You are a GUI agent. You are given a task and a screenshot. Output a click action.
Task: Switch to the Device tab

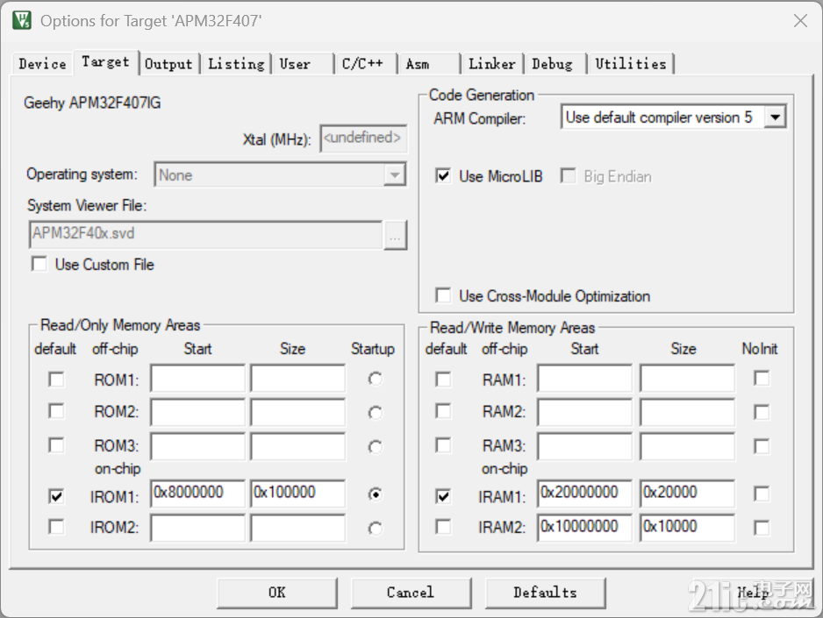click(42, 64)
